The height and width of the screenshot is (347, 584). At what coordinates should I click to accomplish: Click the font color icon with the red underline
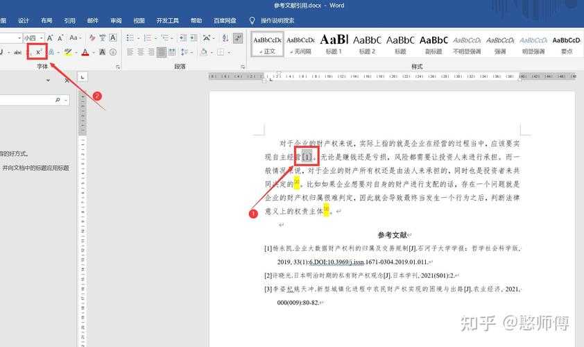(x=85, y=52)
